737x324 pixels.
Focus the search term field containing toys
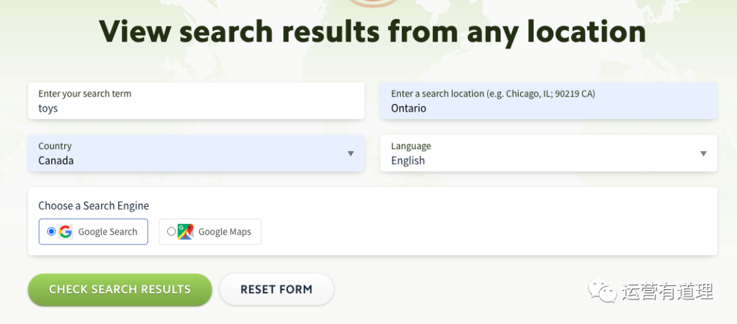click(196, 101)
